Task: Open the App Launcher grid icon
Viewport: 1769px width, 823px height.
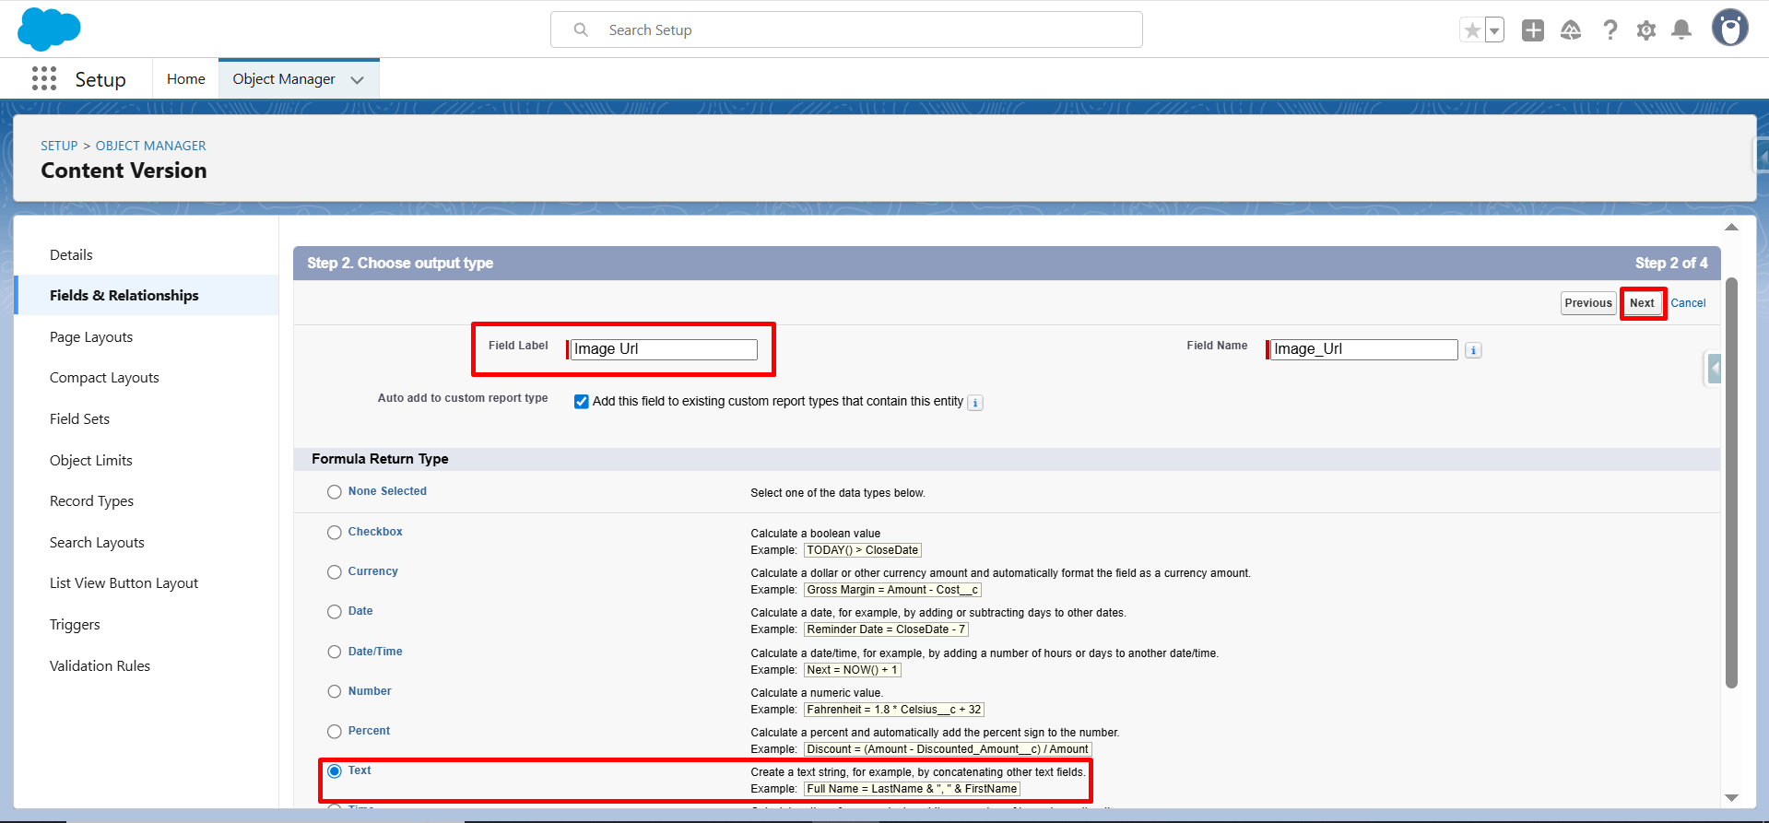Action: click(43, 79)
